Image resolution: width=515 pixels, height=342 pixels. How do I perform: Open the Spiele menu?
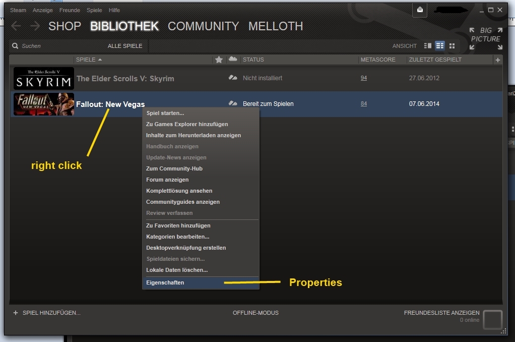[x=94, y=10]
